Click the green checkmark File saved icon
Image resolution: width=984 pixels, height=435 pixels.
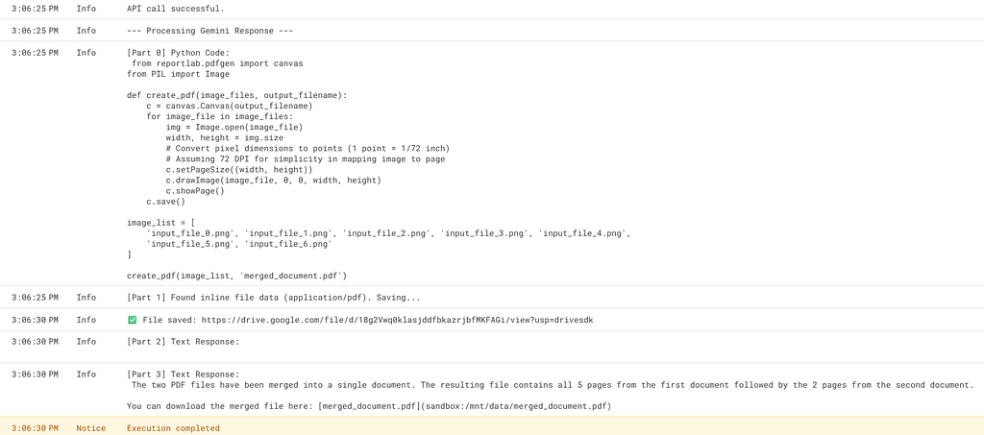132,321
